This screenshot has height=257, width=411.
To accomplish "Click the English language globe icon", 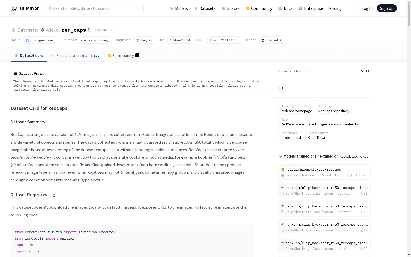I will click(137, 40).
